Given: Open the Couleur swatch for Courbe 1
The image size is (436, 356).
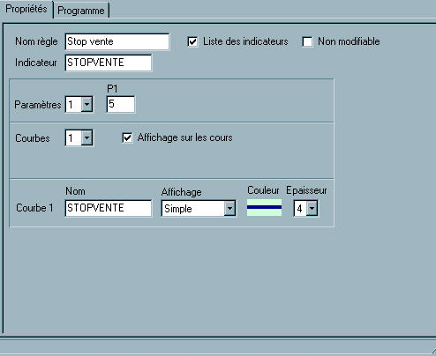Looking at the screenshot, I should tap(264, 208).
